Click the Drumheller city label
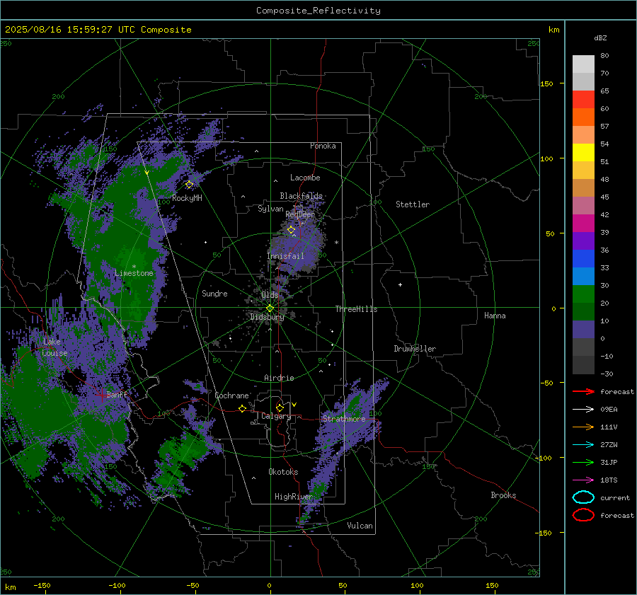The image size is (637, 595). coord(415,349)
